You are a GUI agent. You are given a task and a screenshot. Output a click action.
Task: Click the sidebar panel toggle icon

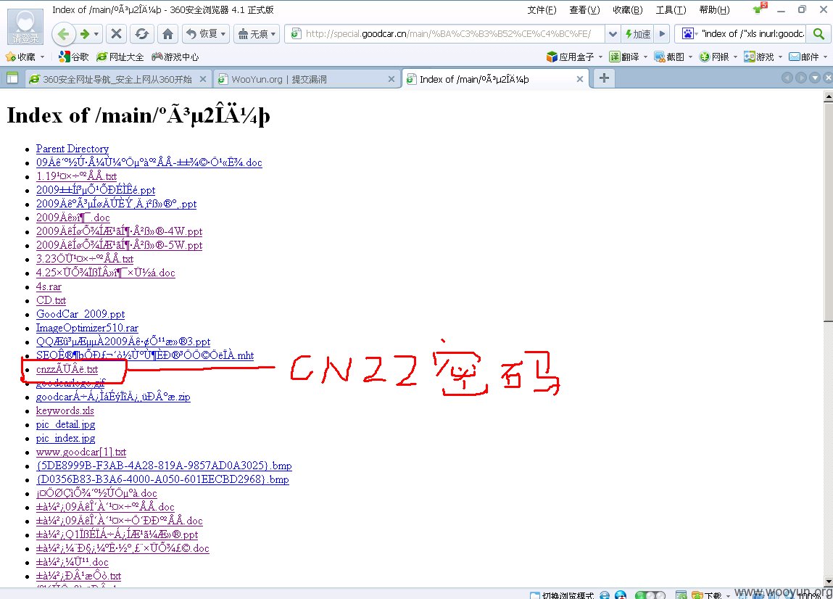click(x=12, y=78)
